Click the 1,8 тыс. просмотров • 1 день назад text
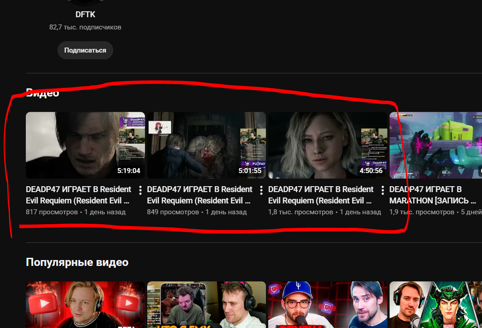482x328 pixels. [x=325, y=212]
